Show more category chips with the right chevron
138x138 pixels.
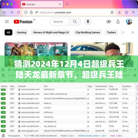pos(132,32)
